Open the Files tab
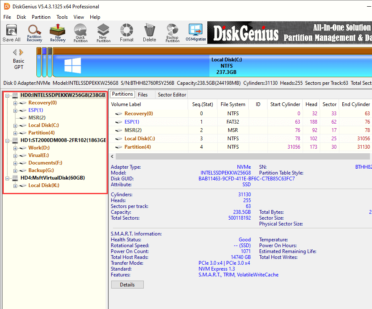The height and width of the screenshot is (309, 372). click(x=143, y=95)
